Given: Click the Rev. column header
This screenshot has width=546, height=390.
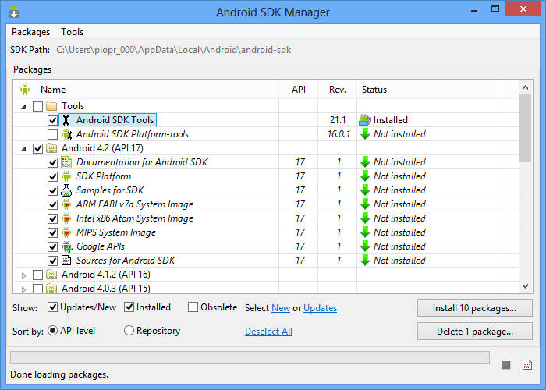Looking at the screenshot, I should (338, 90).
